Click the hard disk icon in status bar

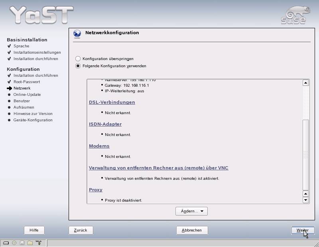tap(6, 243)
